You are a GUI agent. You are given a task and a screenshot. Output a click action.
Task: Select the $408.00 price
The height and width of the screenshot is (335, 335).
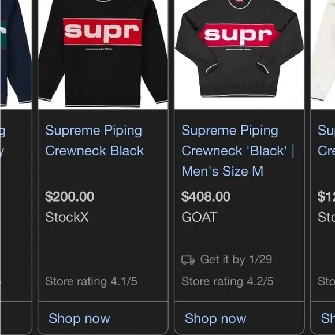[x=206, y=196]
